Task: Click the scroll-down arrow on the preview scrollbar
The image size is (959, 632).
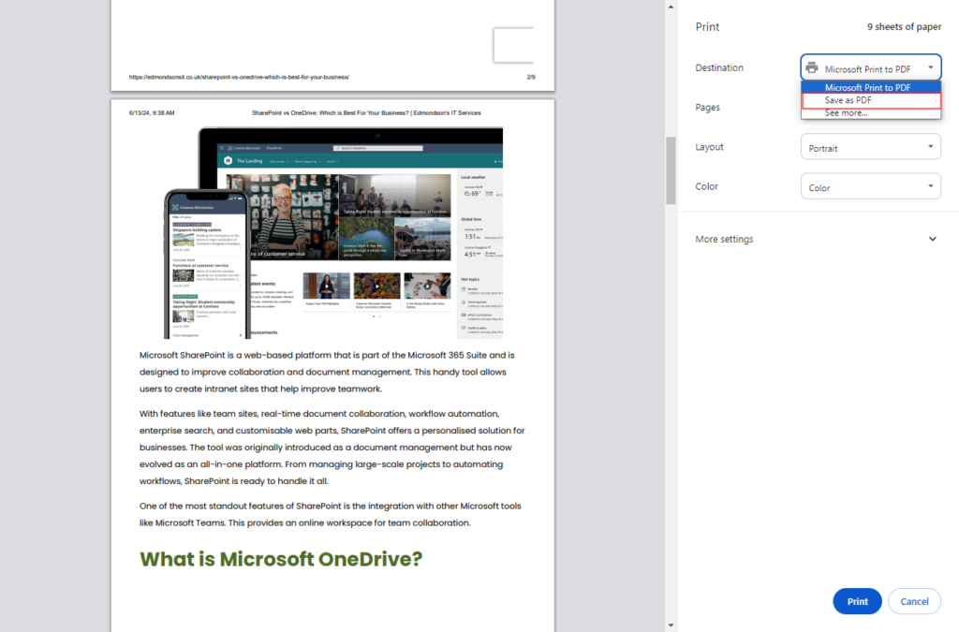Action: [x=670, y=625]
